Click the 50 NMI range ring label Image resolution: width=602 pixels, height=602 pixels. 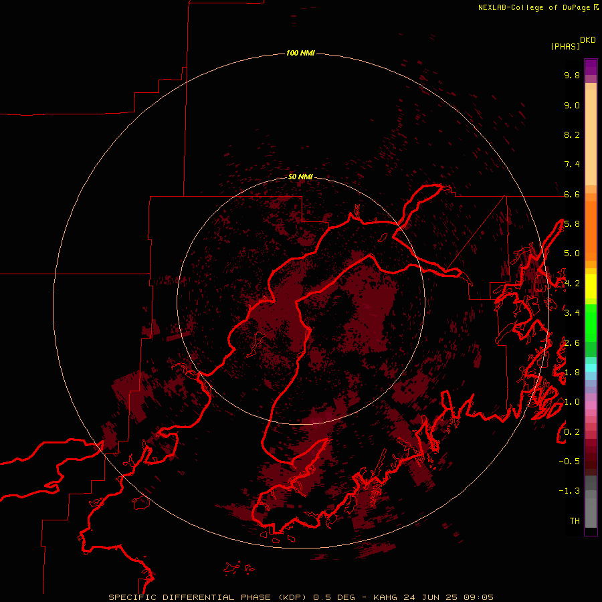point(300,177)
